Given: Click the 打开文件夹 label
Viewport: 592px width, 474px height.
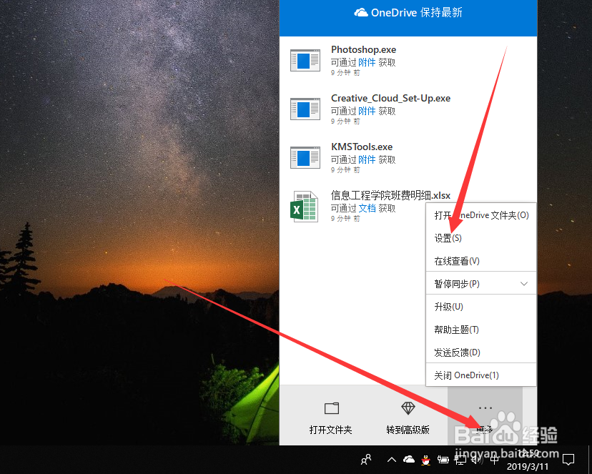Looking at the screenshot, I should (331, 430).
